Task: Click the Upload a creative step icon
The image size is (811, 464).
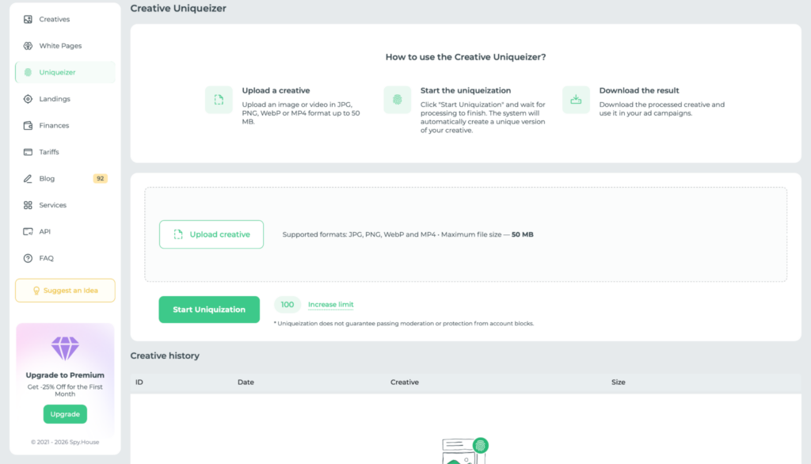Action: [x=219, y=99]
